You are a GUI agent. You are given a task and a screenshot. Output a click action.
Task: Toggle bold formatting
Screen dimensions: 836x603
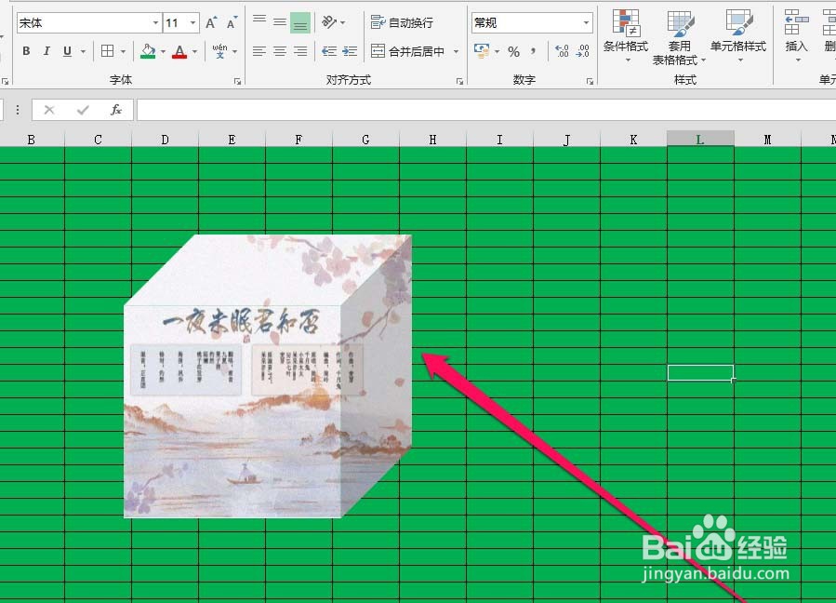(26, 51)
